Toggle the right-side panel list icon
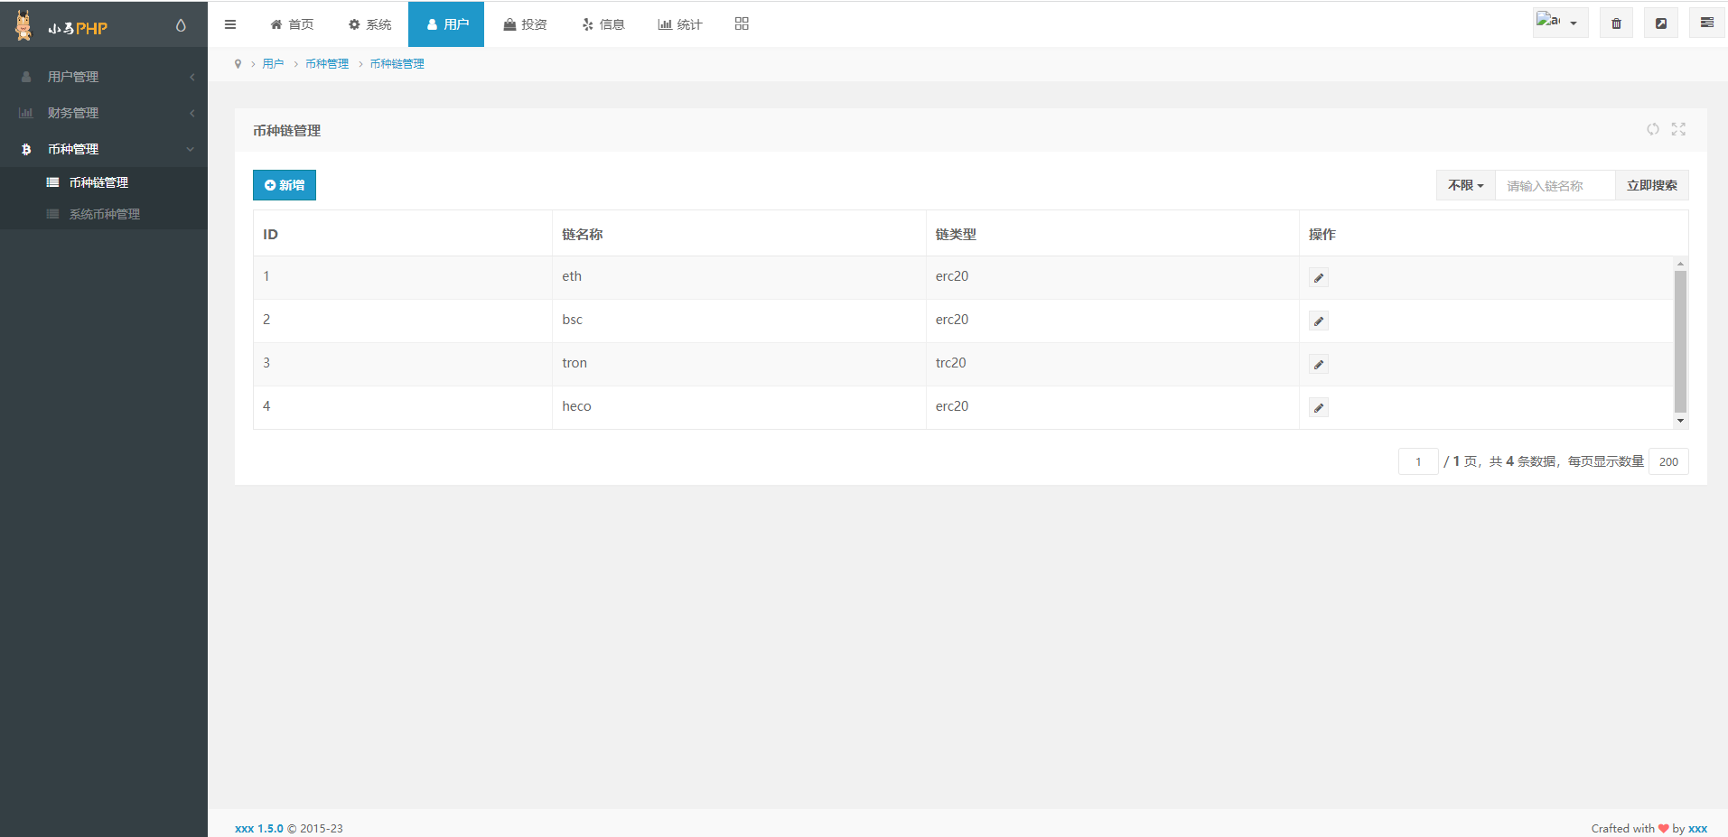 point(1706,23)
